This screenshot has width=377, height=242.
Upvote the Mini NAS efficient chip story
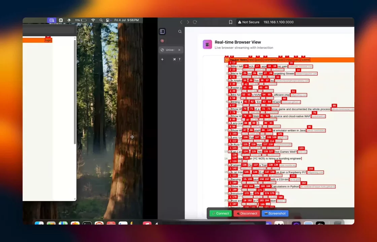[229, 95]
